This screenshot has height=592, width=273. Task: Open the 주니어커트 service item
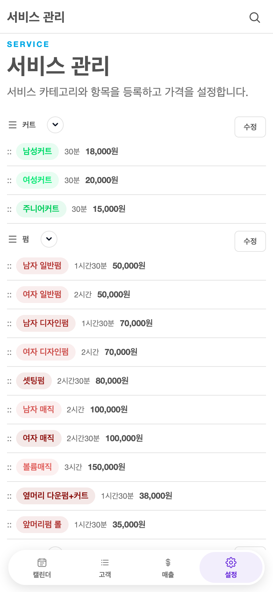click(x=41, y=209)
